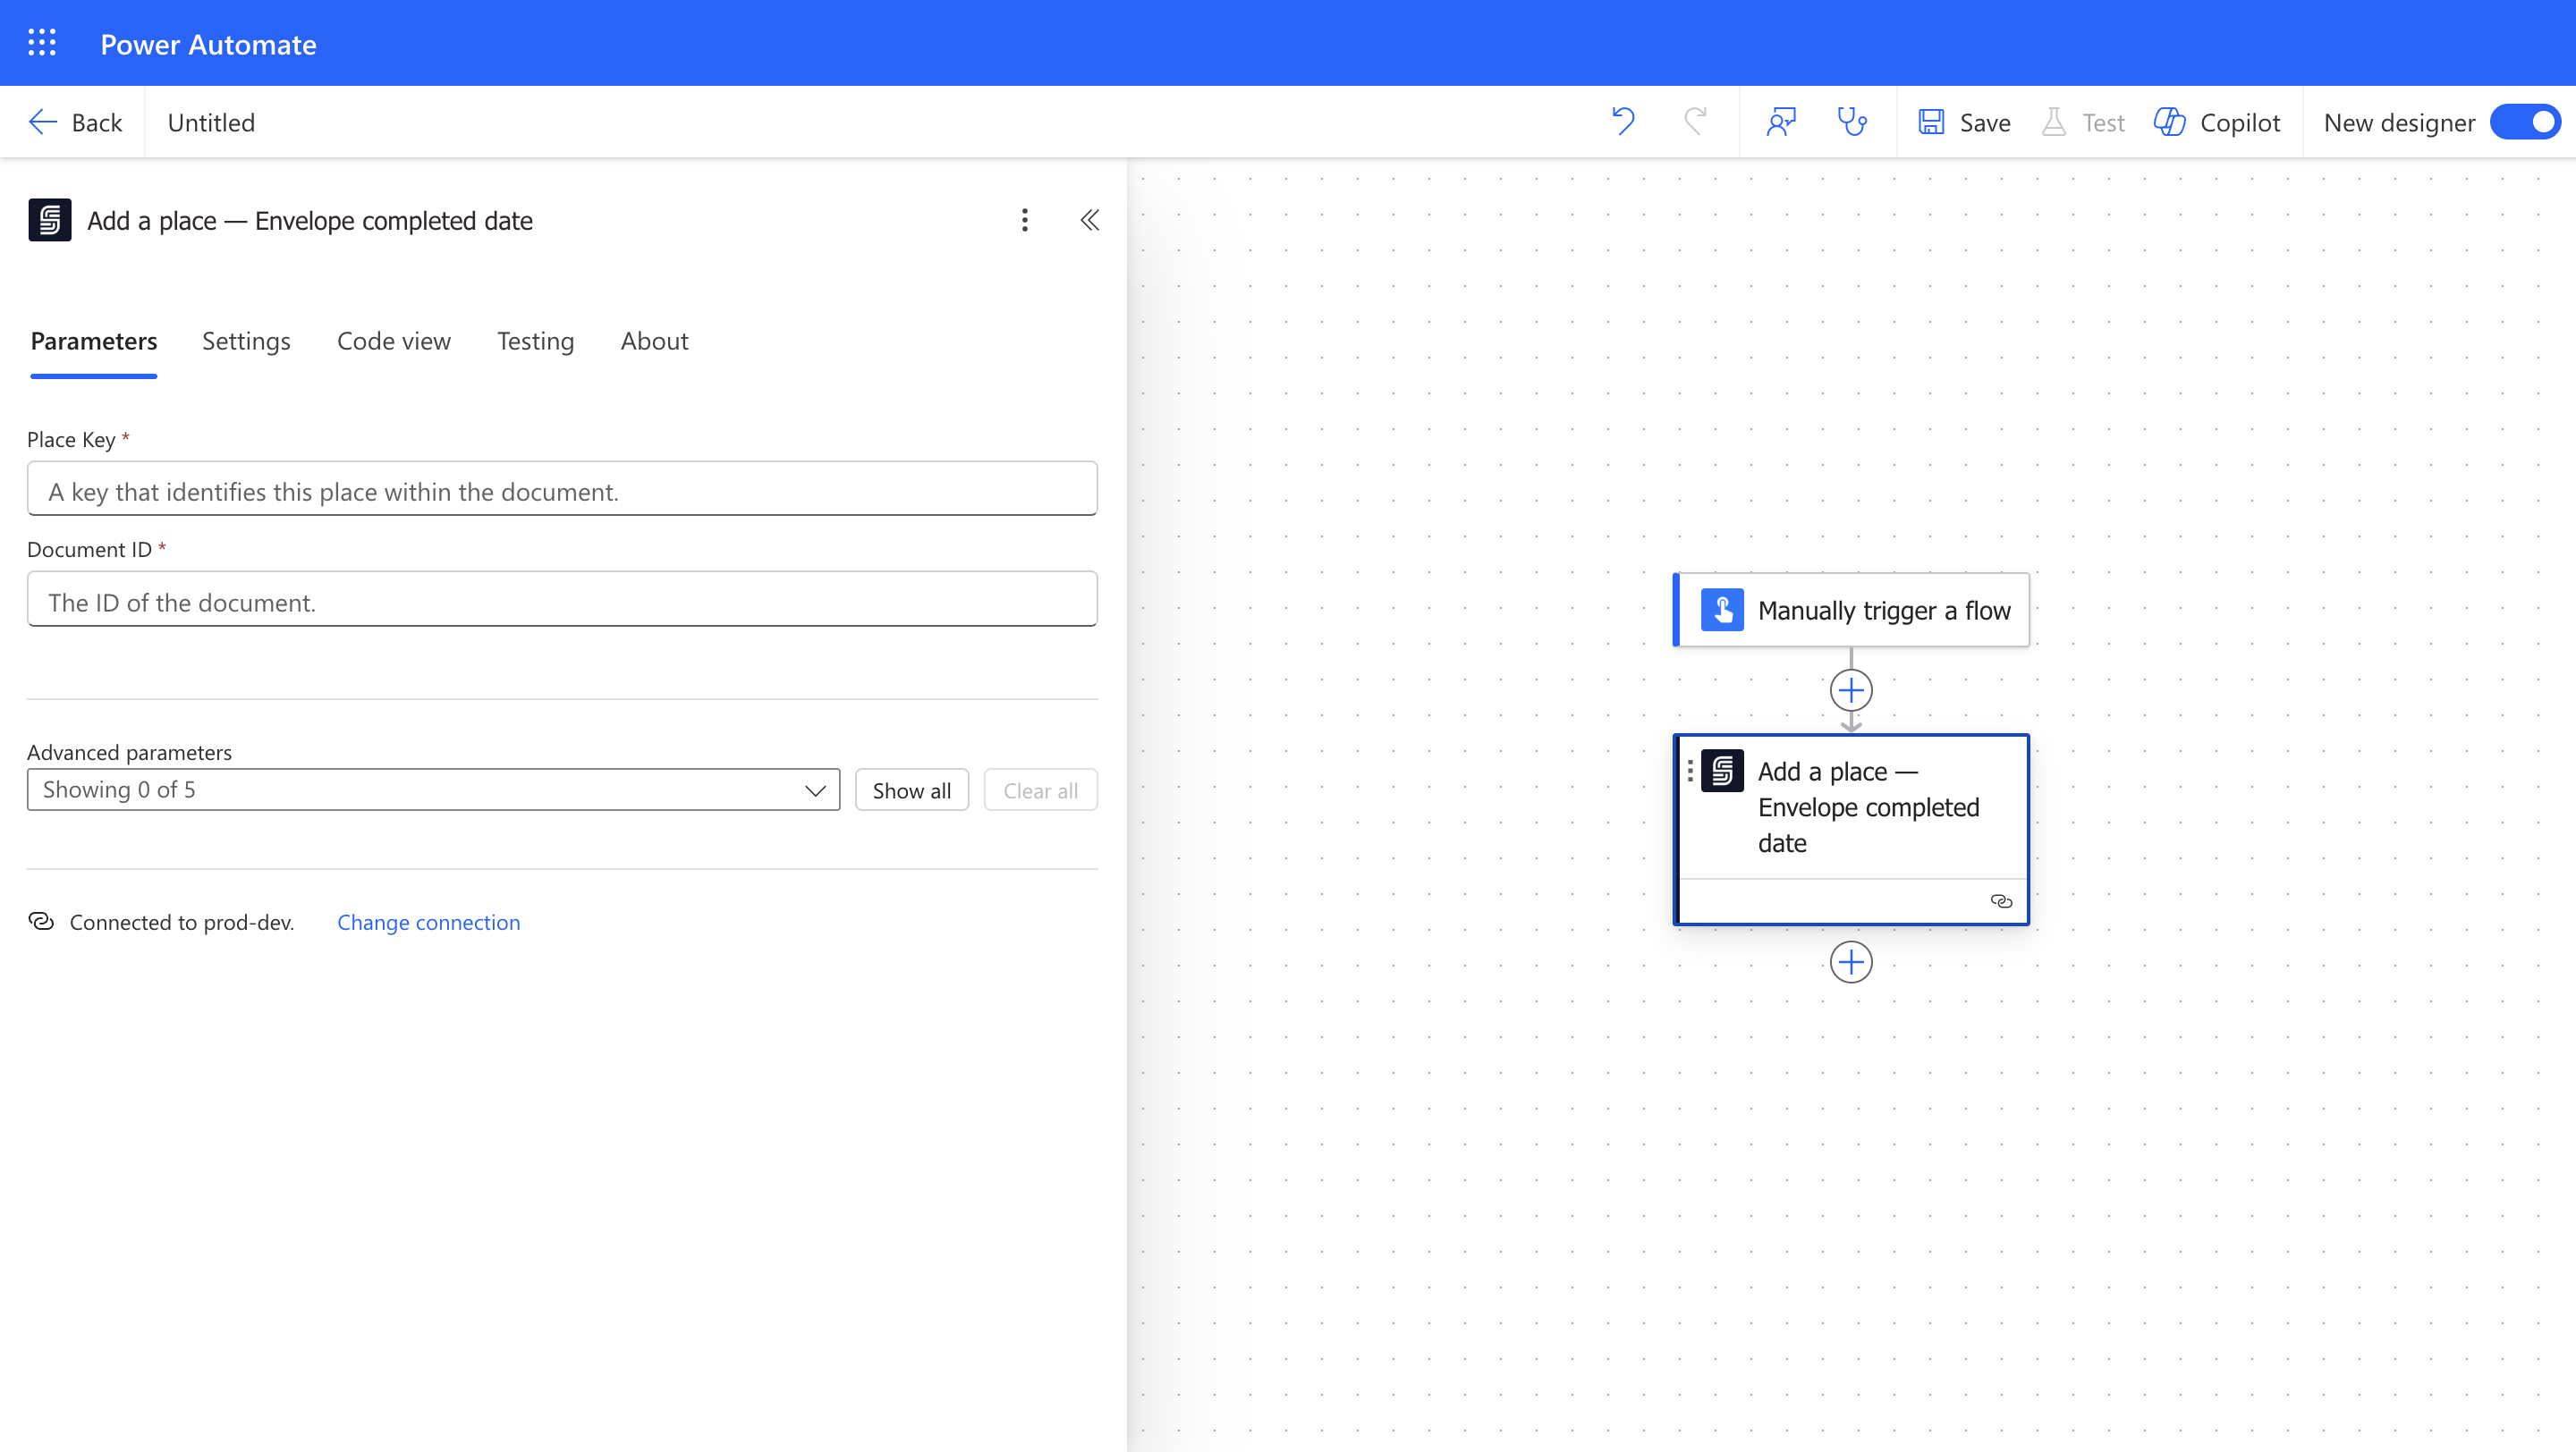Insert step between trigger and action
Image resolution: width=2576 pixels, height=1452 pixels.
click(x=1851, y=690)
